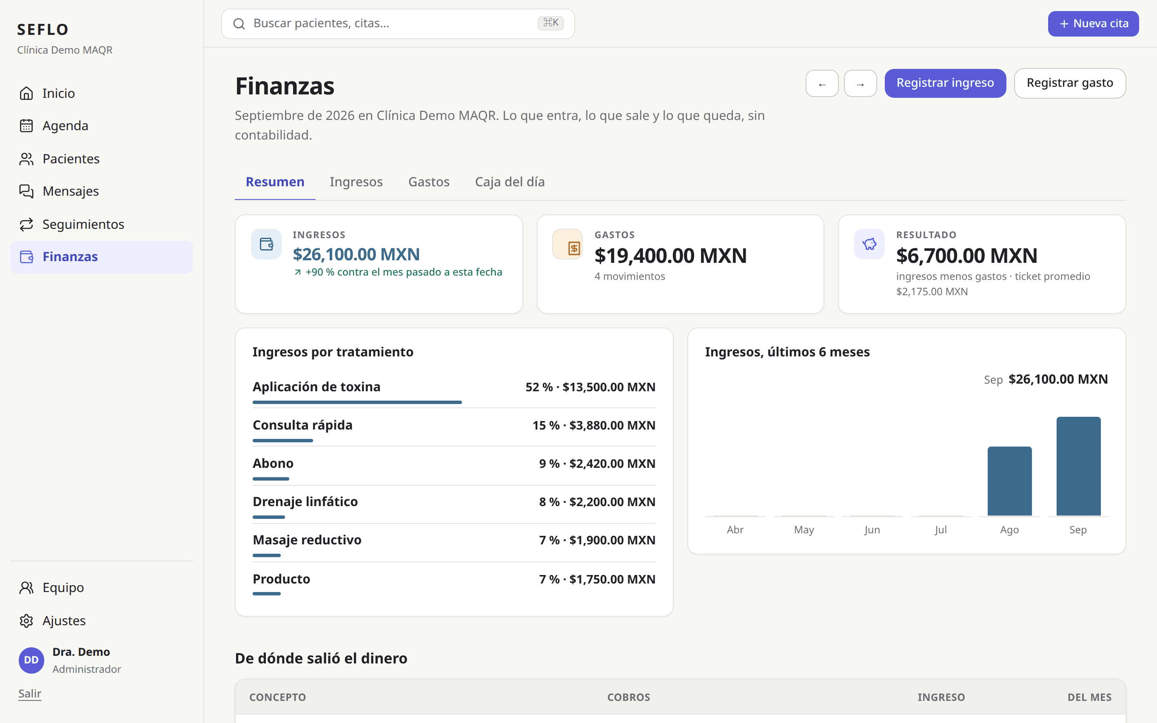This screenshot has height=723, width=1157.
Task: Click the 9 % · $2,420.00 MXN value
Action: click(x=597, y=464)
